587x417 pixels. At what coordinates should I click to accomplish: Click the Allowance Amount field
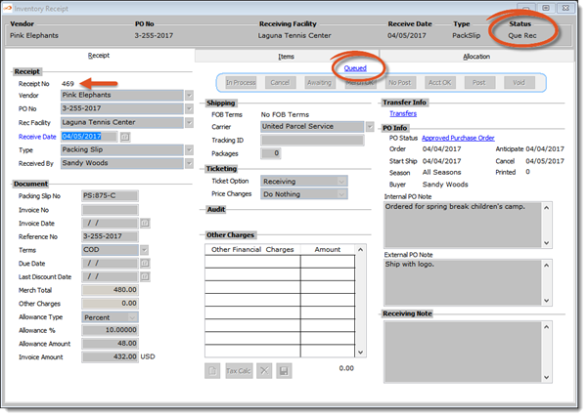[110, 344]
